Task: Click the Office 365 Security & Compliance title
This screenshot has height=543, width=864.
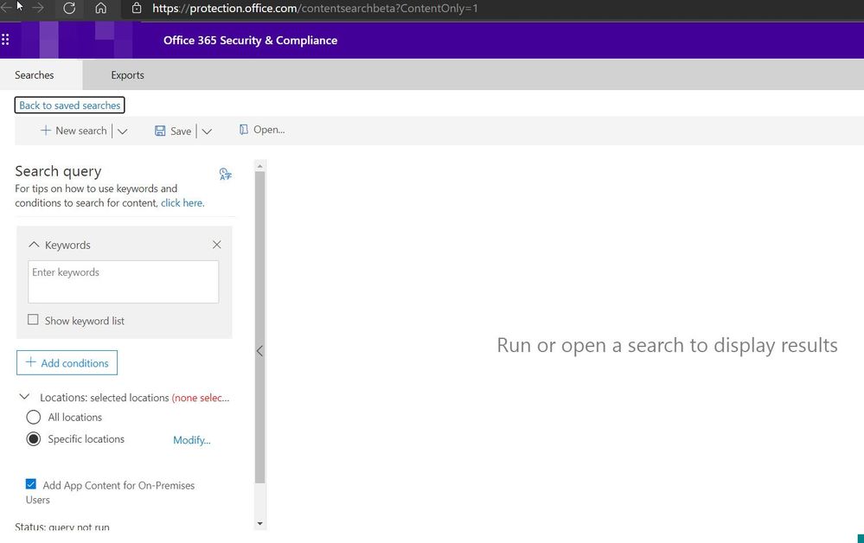Action: click(x=250, y=40)
